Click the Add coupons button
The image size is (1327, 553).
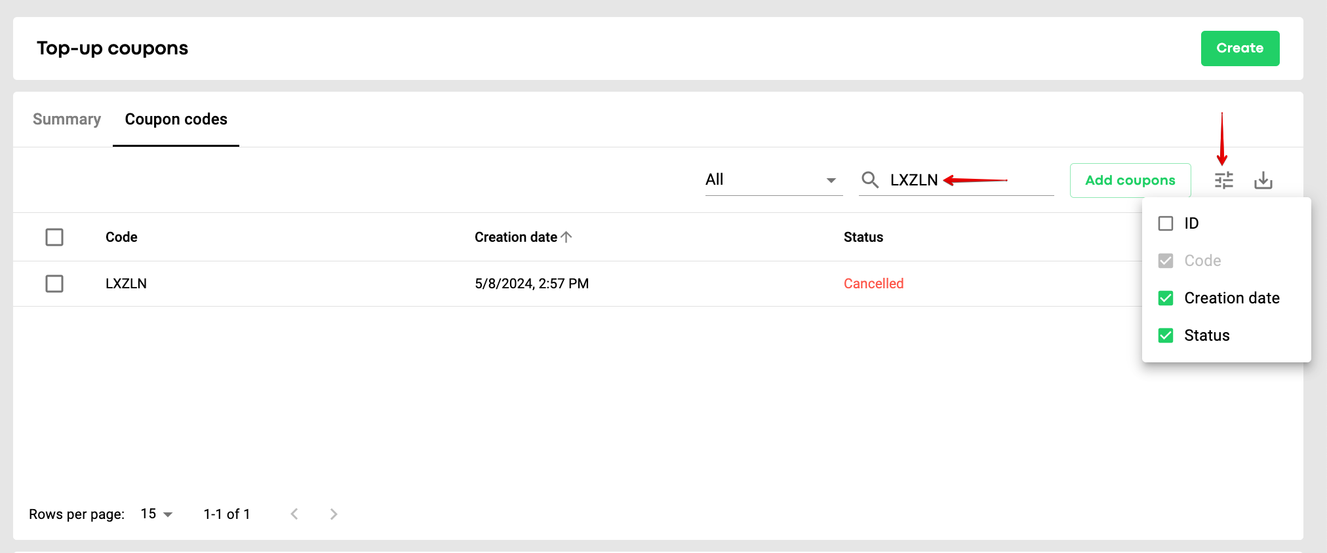coord(1130,180)
